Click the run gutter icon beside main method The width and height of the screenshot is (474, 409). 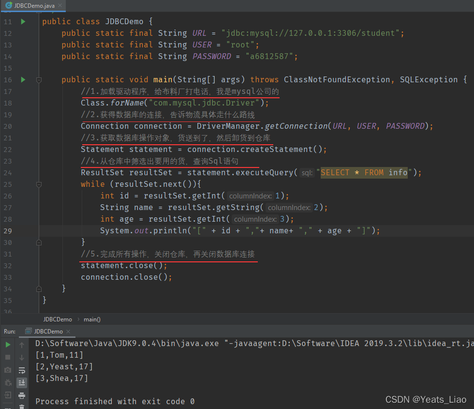(x=23, y=79)
